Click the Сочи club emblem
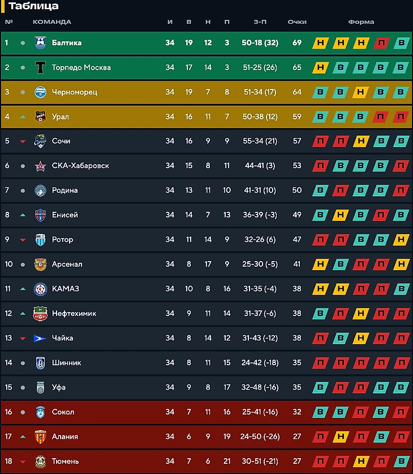 pos(40,141)
